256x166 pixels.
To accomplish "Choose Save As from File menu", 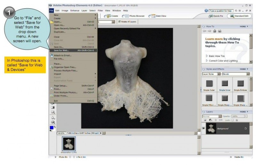I will click(x=73, y=47).
